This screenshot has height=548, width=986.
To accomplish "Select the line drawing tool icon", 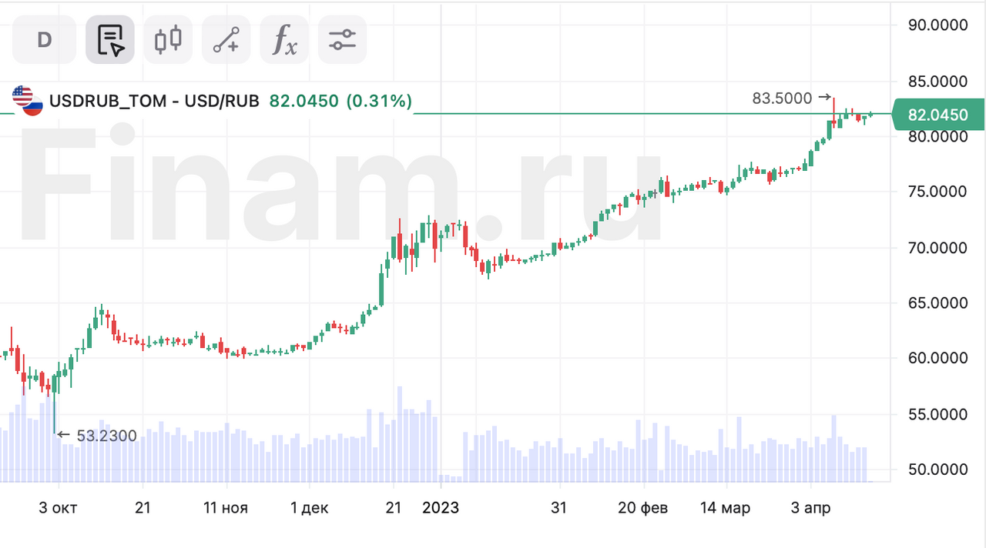I will click(x=226, y=39).
